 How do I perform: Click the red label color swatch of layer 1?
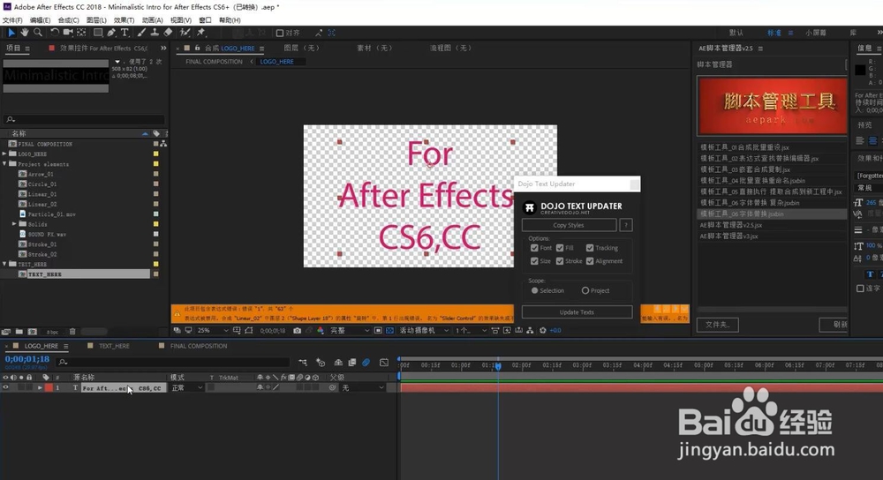tap(49, 387)
